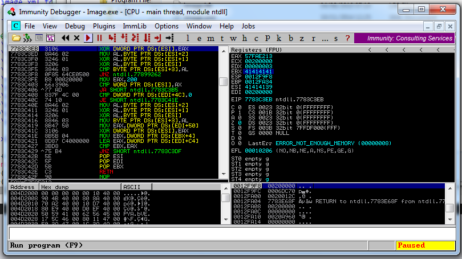462x259 pixels.
Task: Show call stack with 'k'
Action: [279, 38]
